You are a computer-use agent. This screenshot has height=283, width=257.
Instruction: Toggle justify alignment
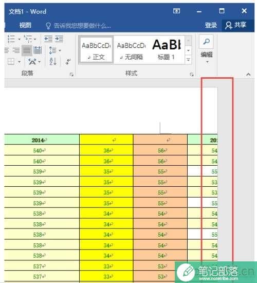click(x=27, y=50)
